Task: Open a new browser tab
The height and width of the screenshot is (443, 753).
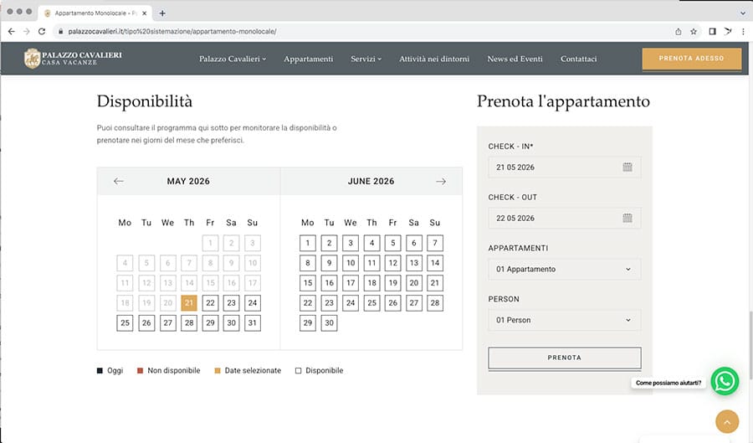Action: 162,13
